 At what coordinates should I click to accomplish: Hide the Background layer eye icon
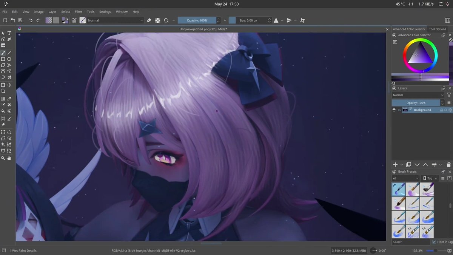(394, 110)
